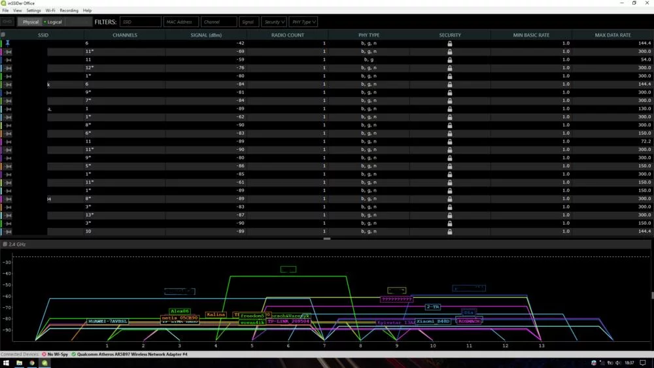Click the copy icon next to 2.4 GHz
The height and width of the screenshot is (368, 654).
pyautogui.click(x=5, y=244)
